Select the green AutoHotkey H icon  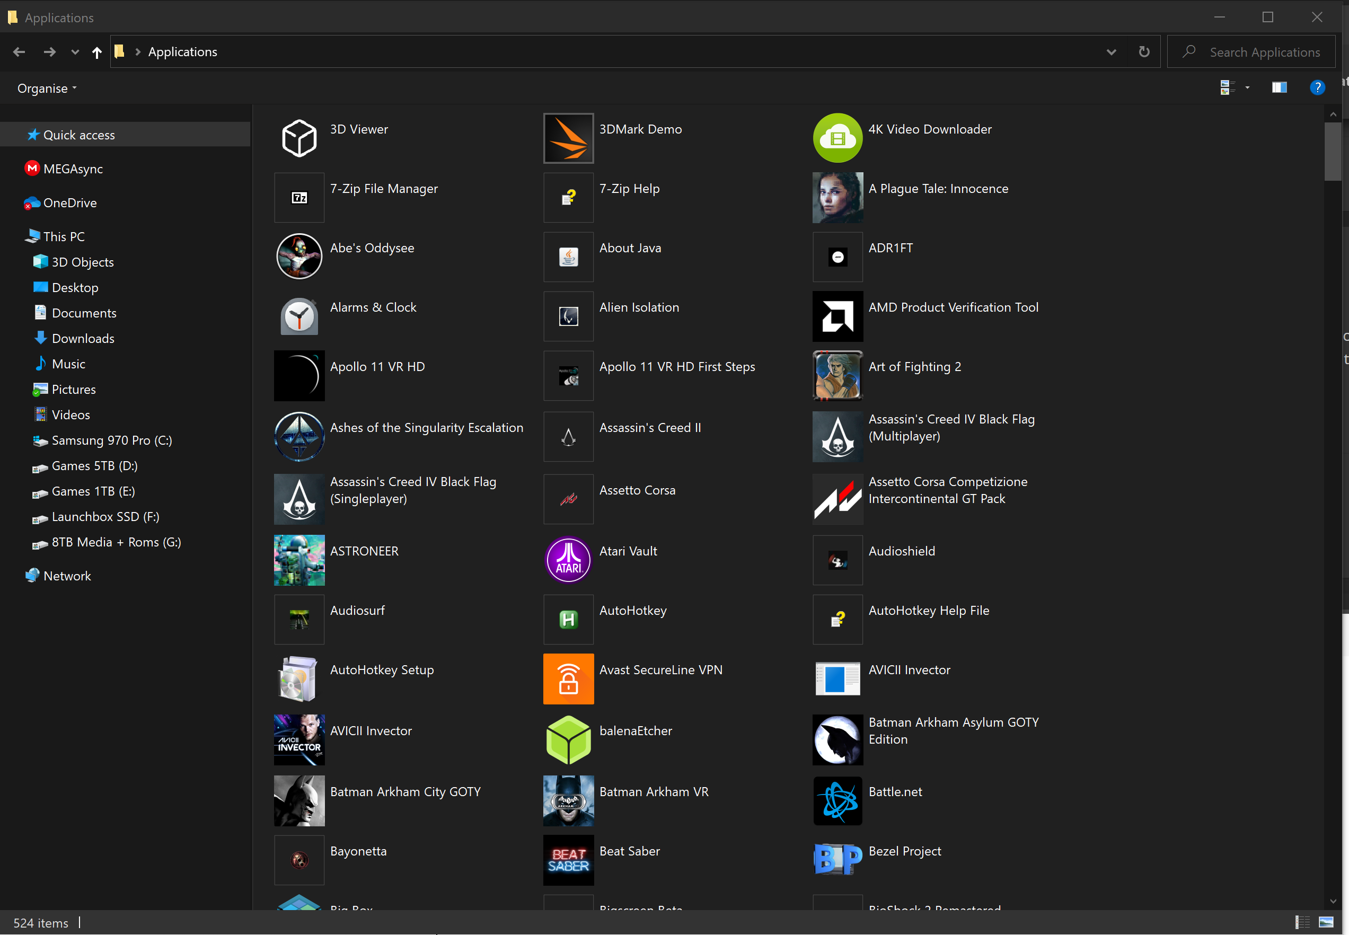(x=568, y=619)
